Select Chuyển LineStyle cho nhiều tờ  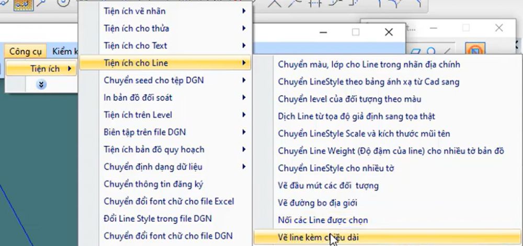(388, 168)
